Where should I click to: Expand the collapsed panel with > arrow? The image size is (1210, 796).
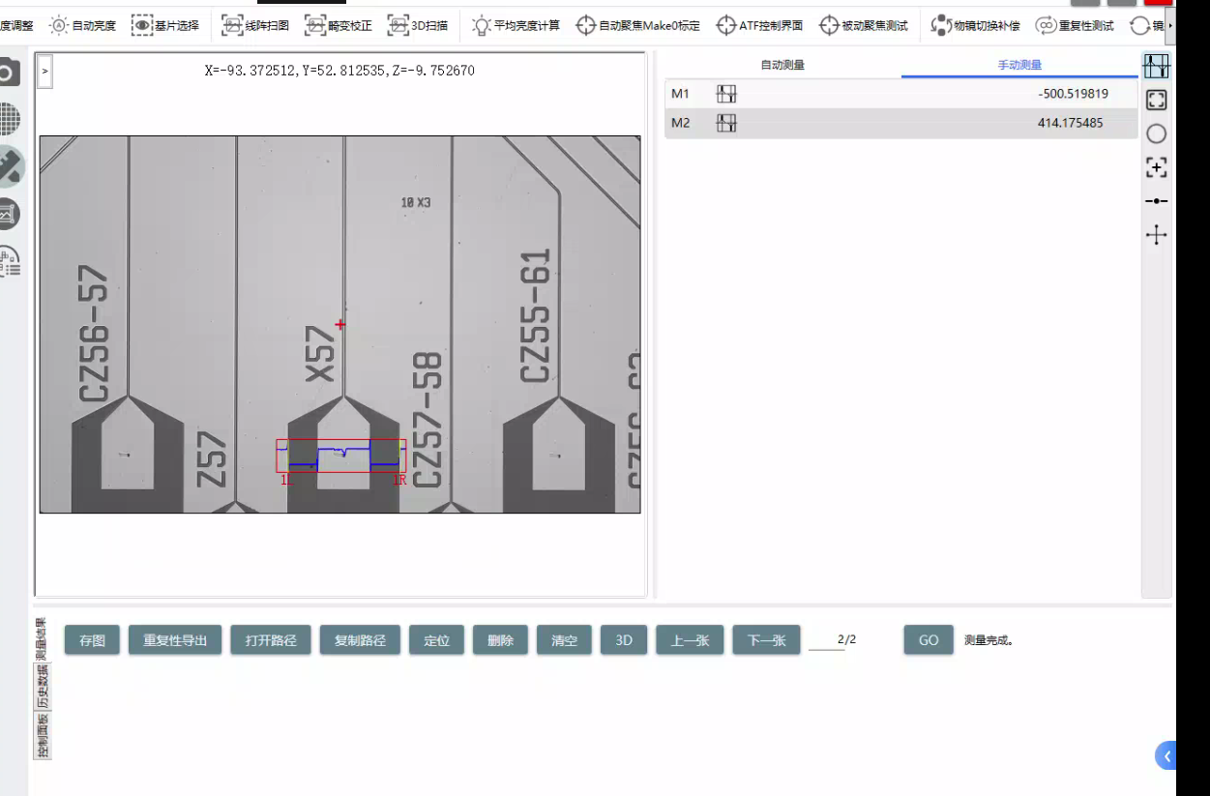click(44, 72)
